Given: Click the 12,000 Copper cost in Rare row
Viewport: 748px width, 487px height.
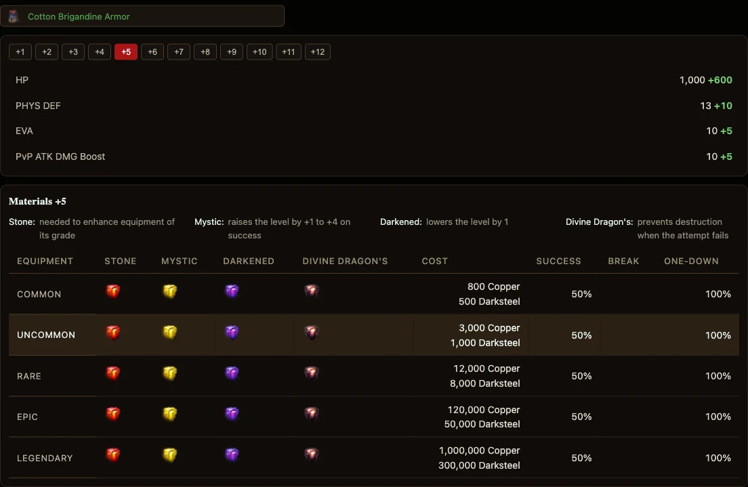Looking at the screenshot, I should point(486,368).
